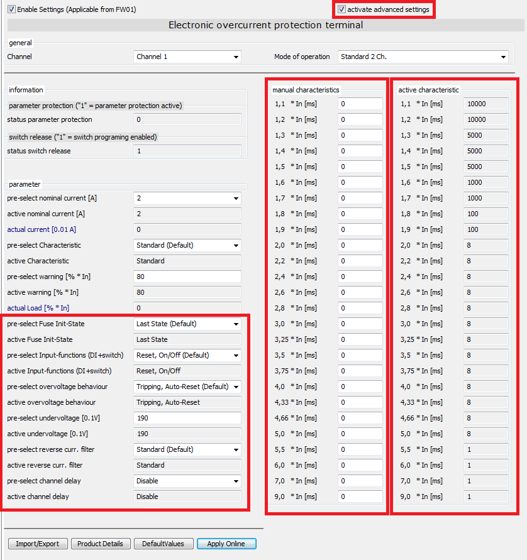Click the active warning value field

click(x=187, y=292)
